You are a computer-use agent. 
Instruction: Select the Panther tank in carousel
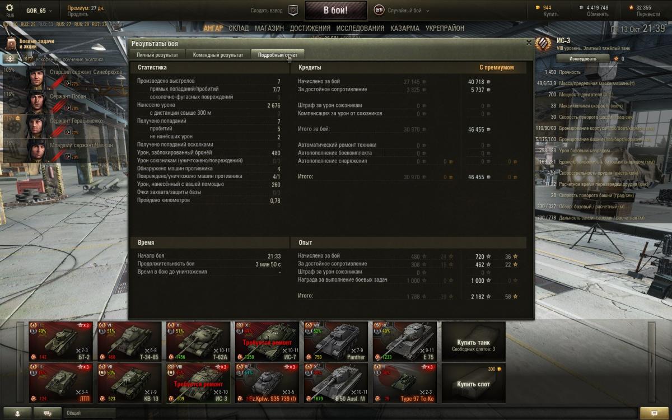336,342
